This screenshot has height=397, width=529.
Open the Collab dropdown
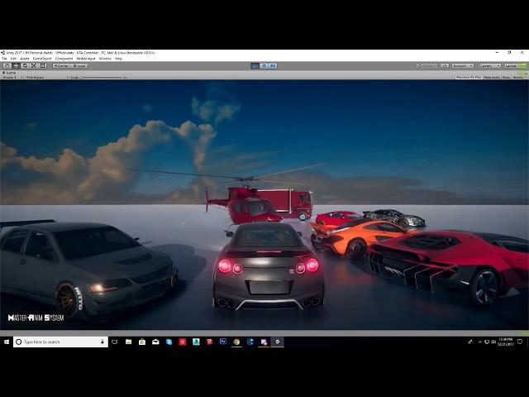(x=427, y=66)
